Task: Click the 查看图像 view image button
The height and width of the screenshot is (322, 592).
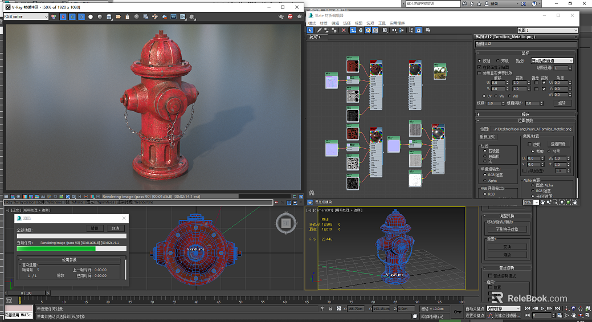Action: click(x=558, y=144)
